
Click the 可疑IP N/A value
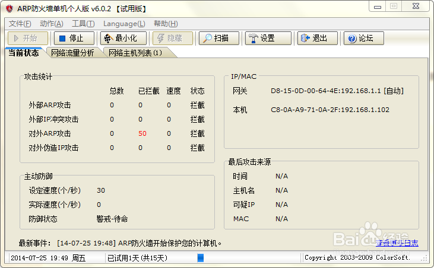coord(282,205)
